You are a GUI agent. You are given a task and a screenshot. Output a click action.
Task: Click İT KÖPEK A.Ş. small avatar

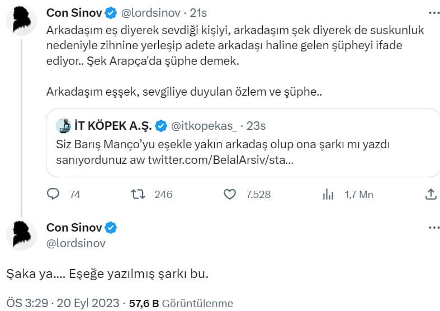tap(64, 125)
